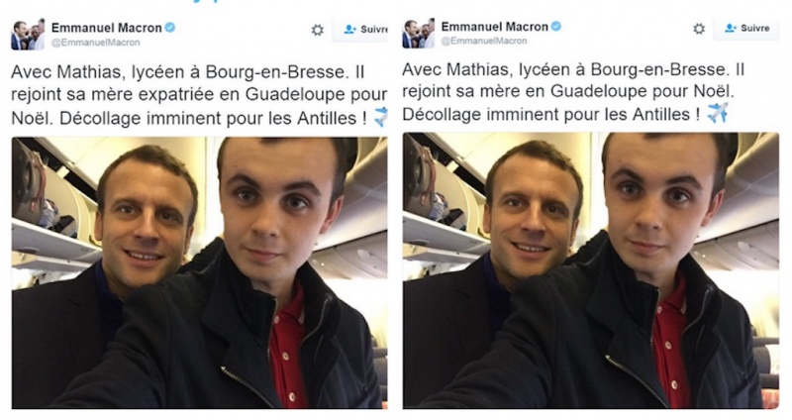Follow the account via left Suivre button label
The height and width of the screenshot is (420, 792).
tap(374, 30)
